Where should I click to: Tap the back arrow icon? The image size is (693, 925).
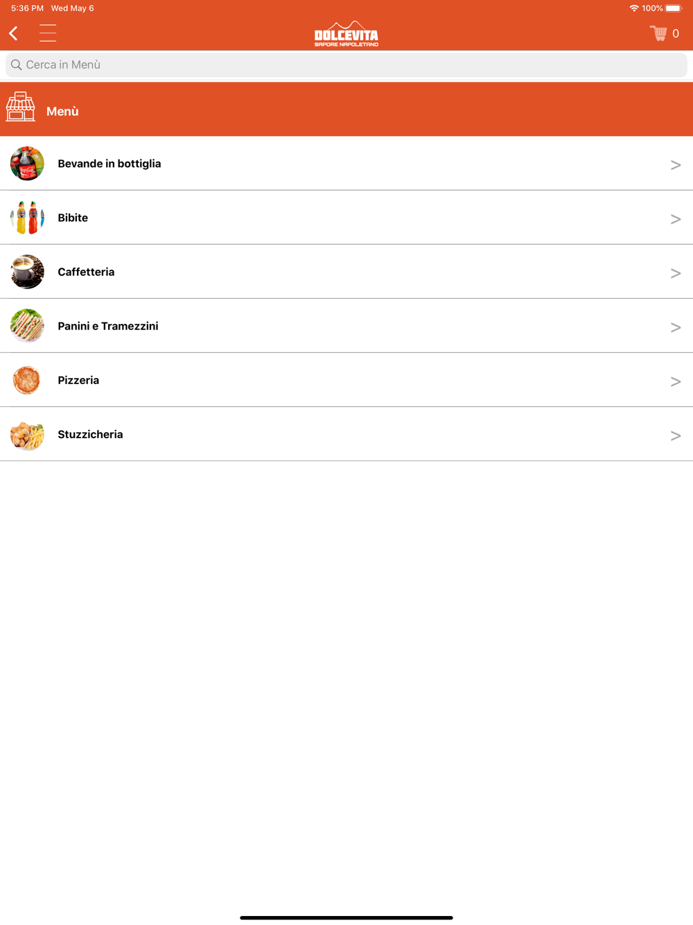13,33
